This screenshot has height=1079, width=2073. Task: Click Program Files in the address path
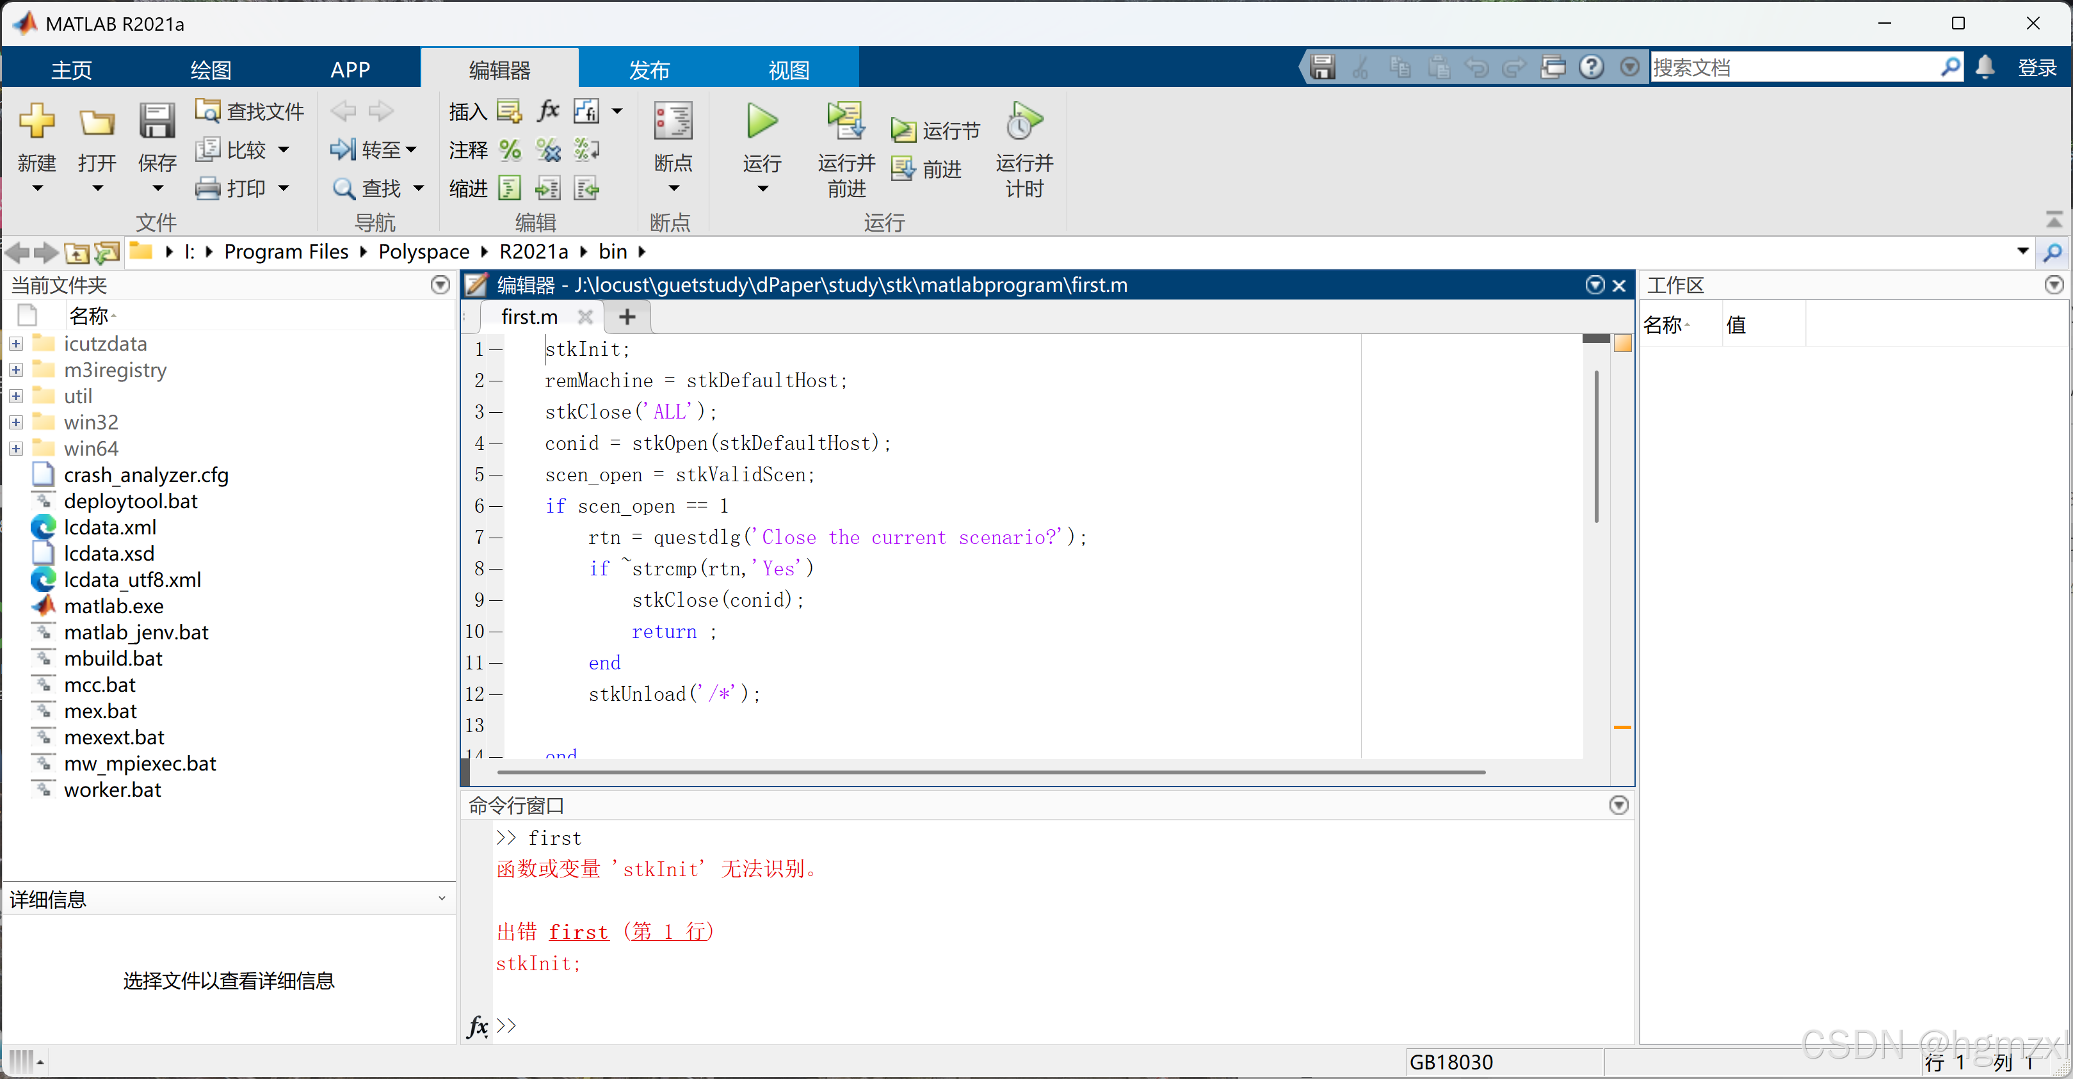click(x=286, y=252)
